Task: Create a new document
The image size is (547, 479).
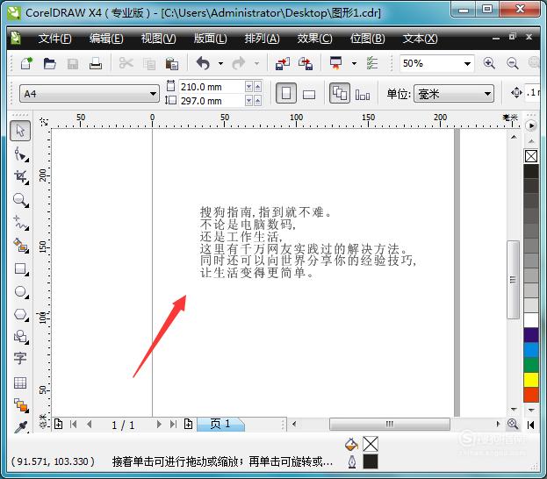Action: point(26,63)
